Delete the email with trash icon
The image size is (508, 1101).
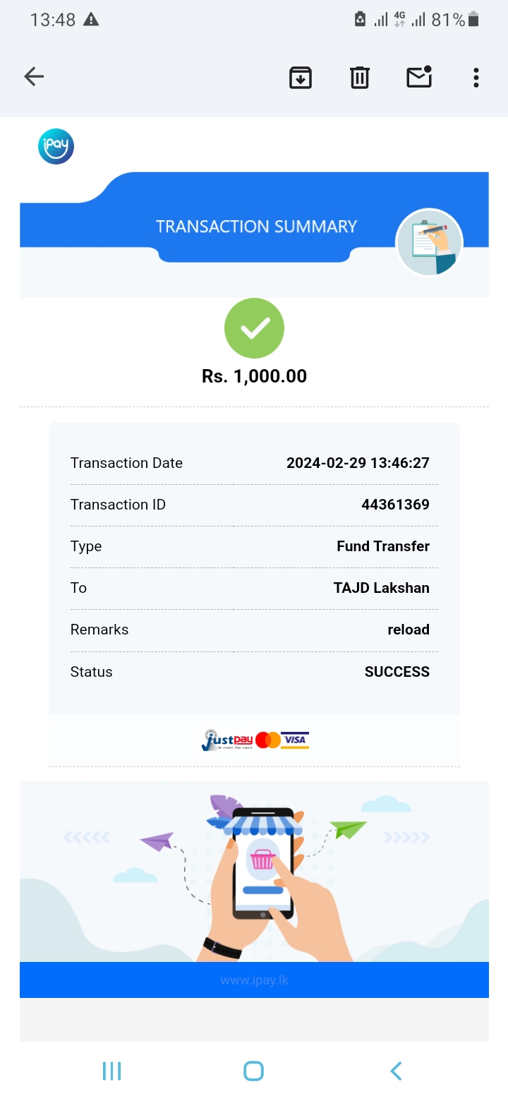point(360,77)
